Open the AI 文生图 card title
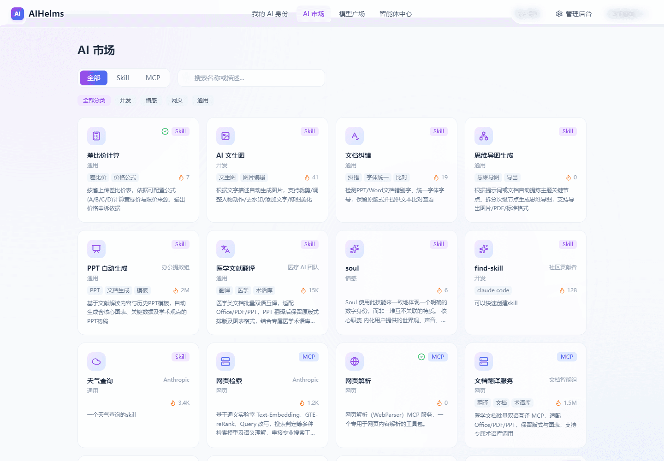Image resolution: width=664 pixels, height=461 pixels. tap(231, 155)
